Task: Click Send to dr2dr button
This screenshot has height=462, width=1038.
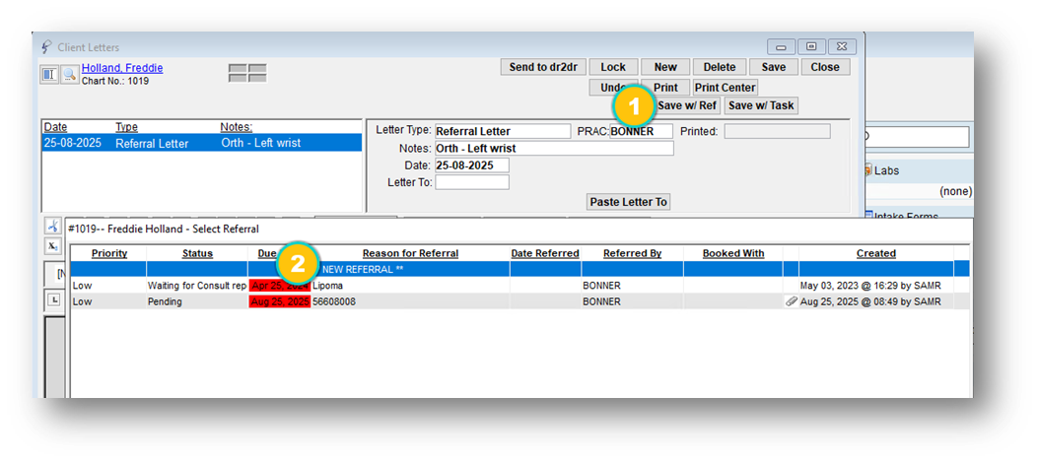Action: point(544,67)
